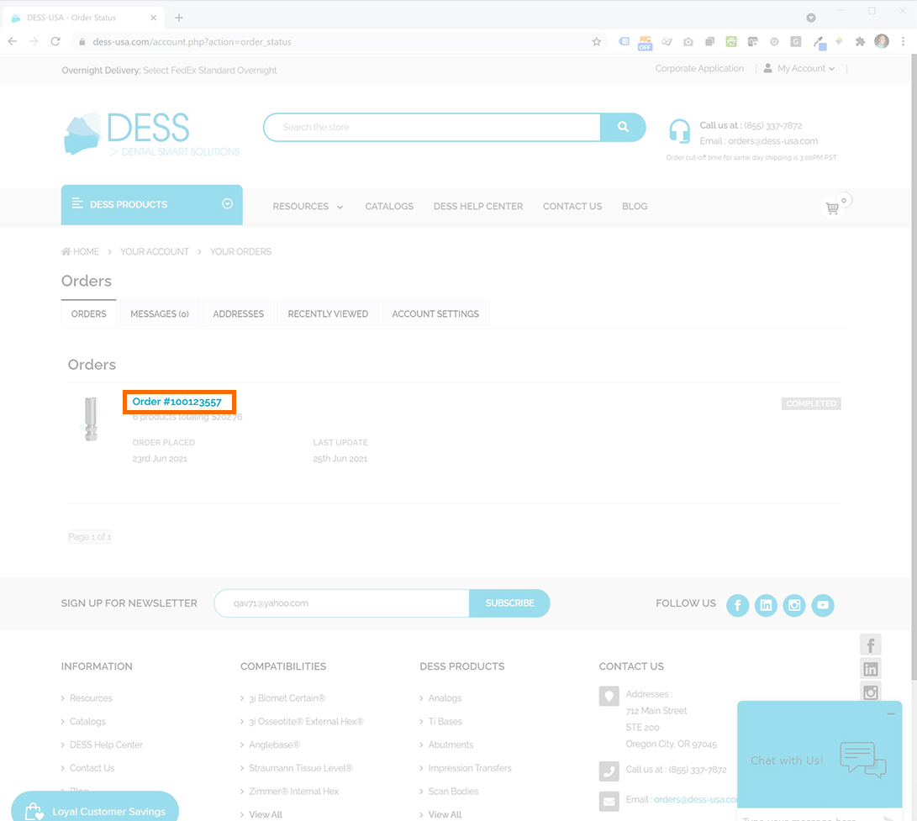Open the browser extensions puzzle icon
Image resolution: width=917 pixels, height=821 pixels.
[860, 41]
